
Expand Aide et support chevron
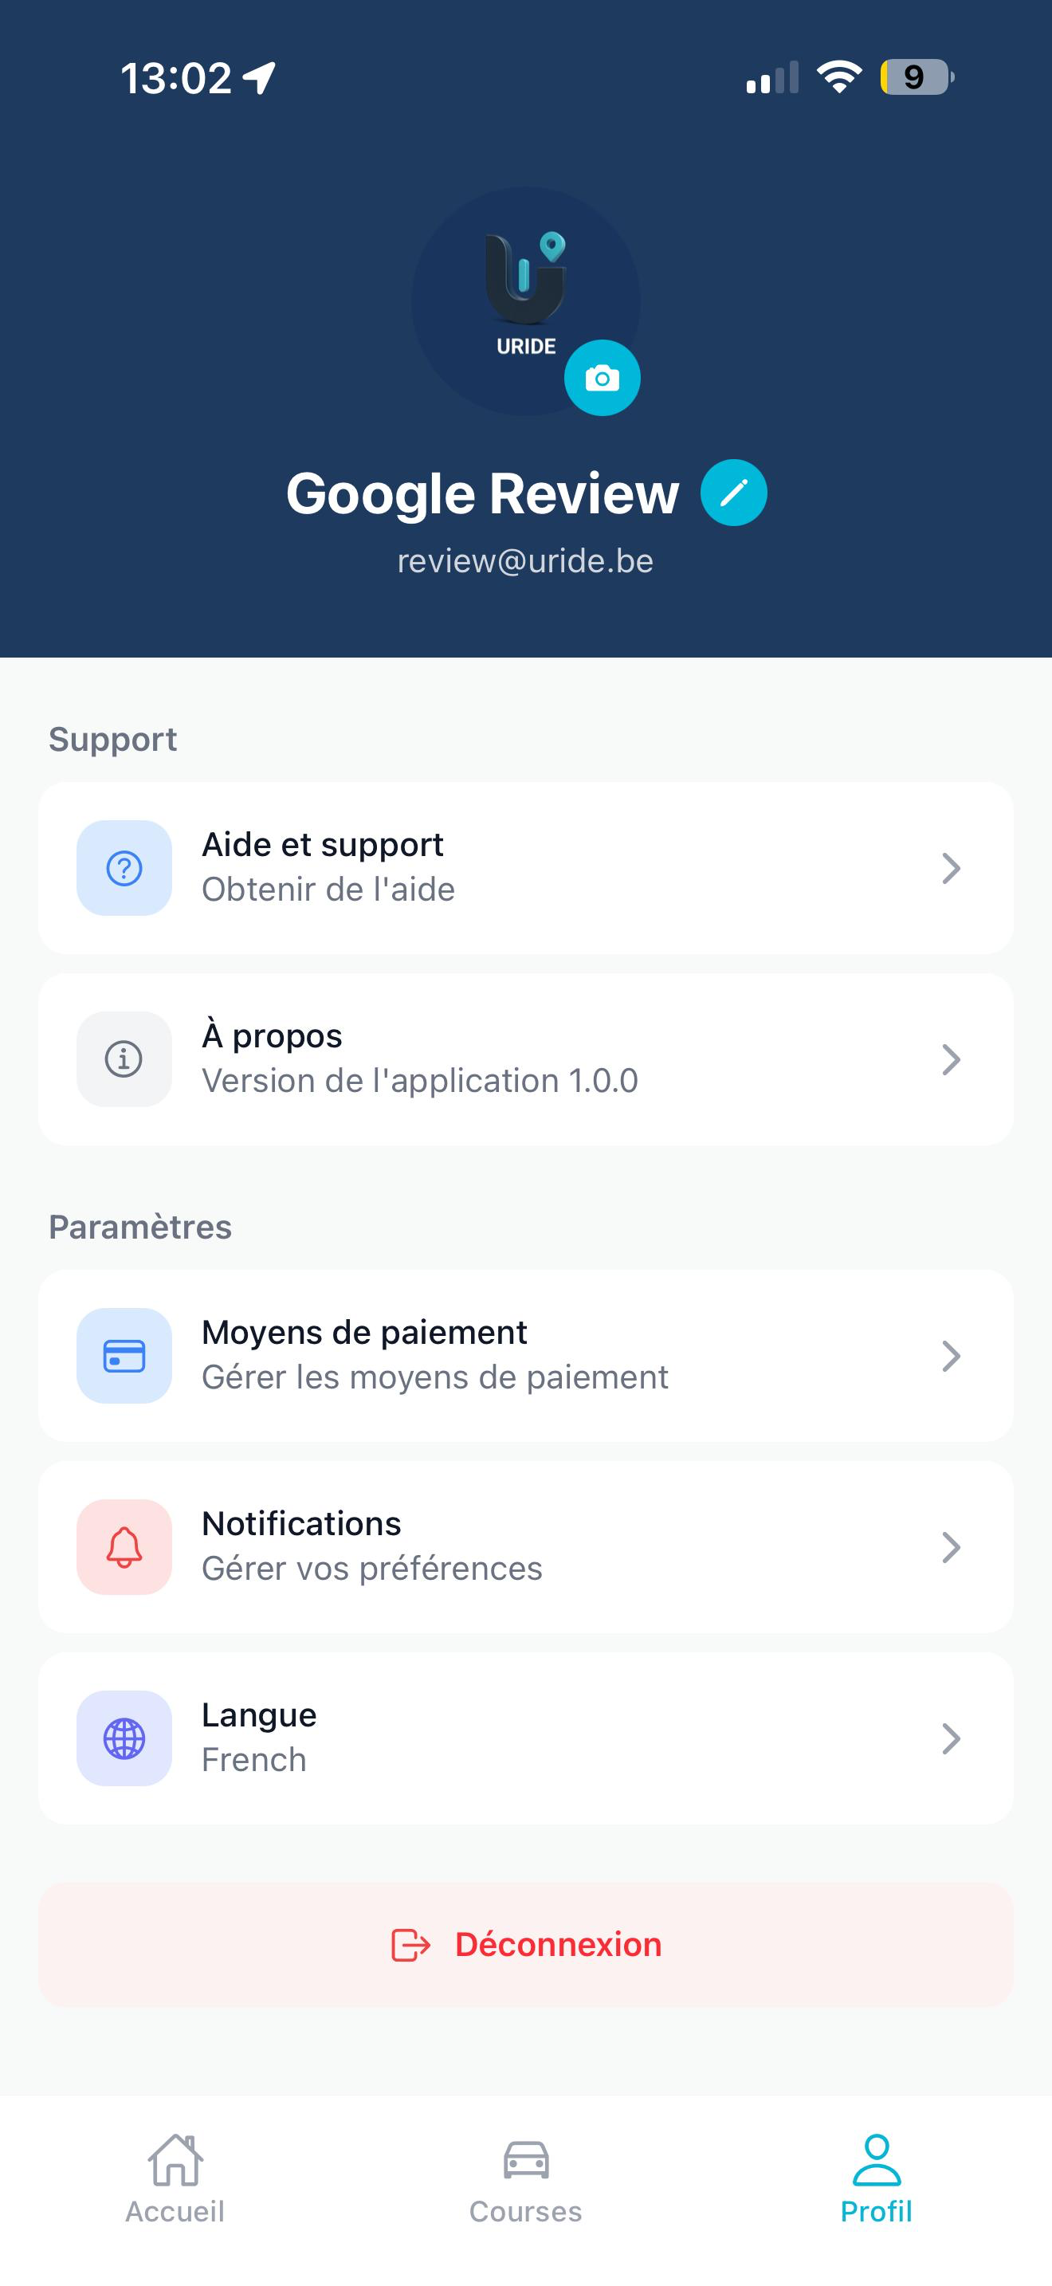pyautogui.click(x=951, y=868)
